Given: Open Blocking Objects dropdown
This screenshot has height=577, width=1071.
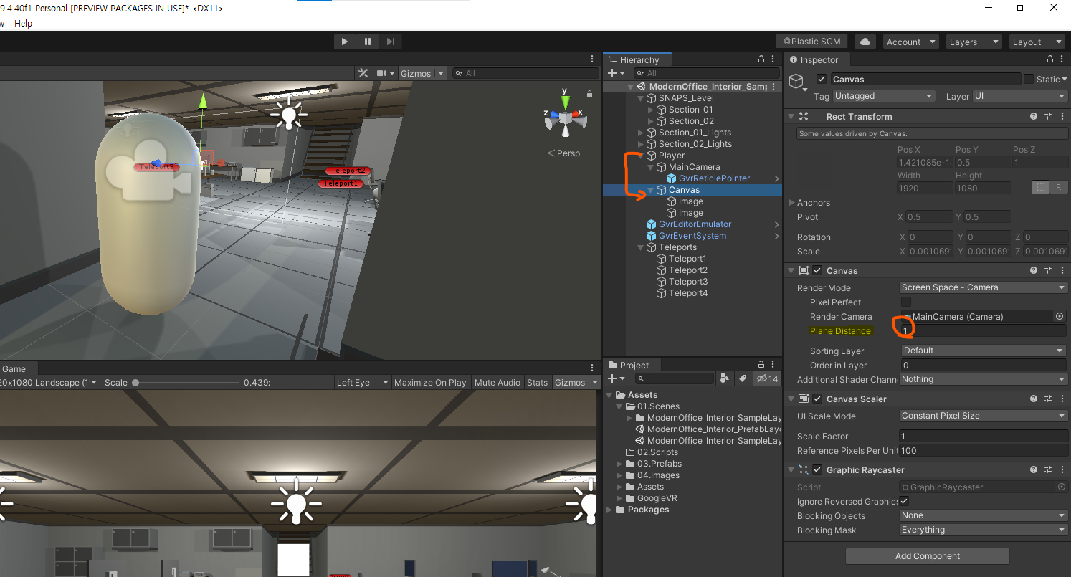Looking at the screenshot, I should click(984, 515).
